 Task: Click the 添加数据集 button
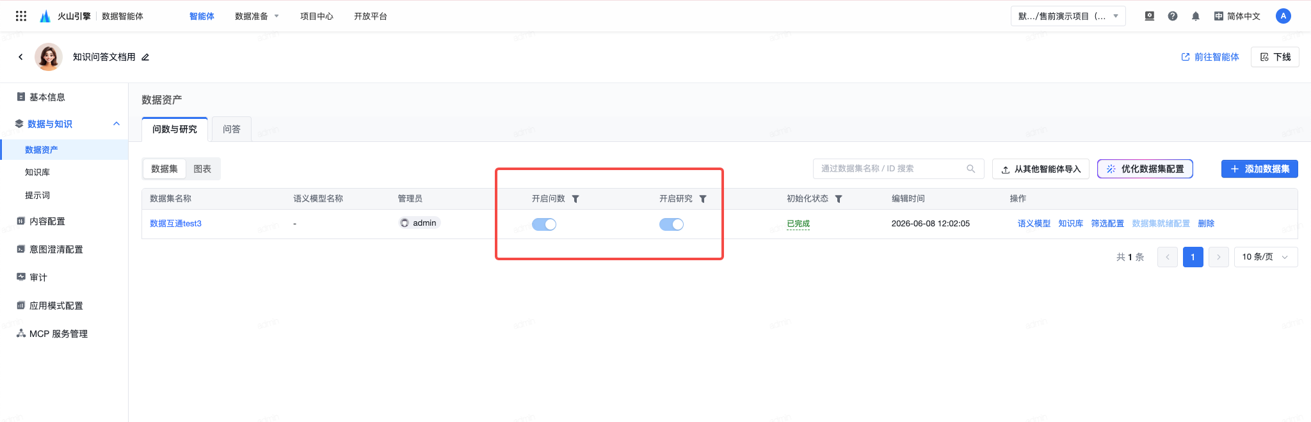click(1260, 169)
